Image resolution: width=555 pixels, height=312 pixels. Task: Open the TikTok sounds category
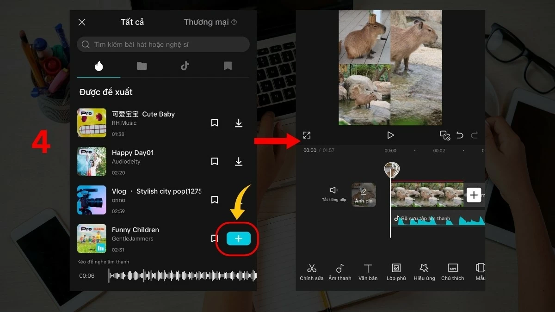pos(185,66)
